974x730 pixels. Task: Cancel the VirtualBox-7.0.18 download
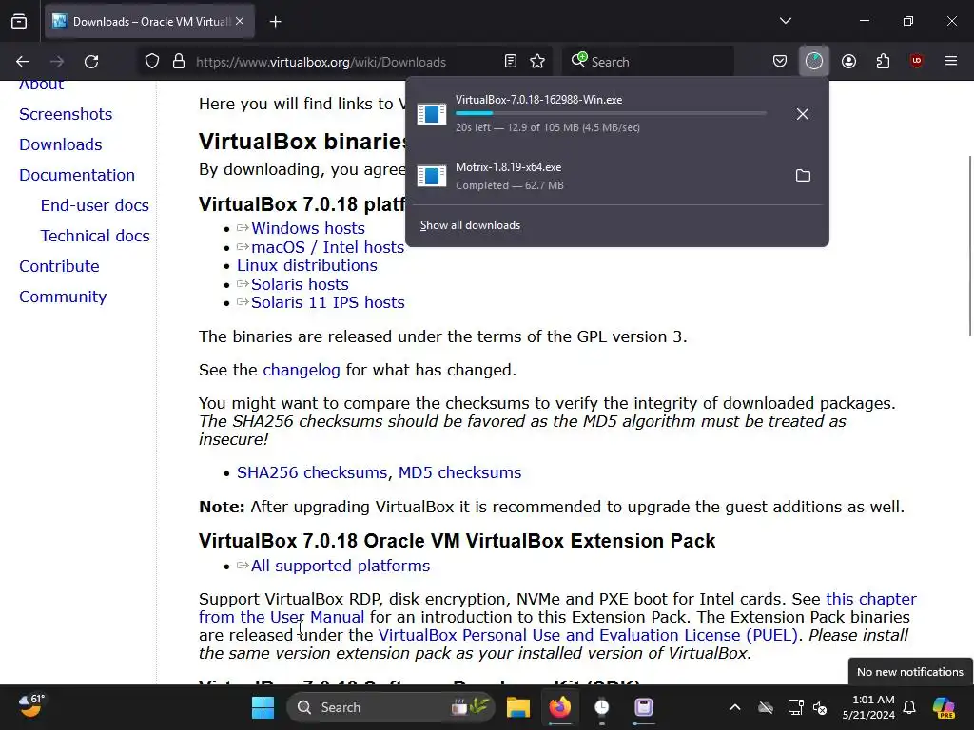tap(803, 114)
